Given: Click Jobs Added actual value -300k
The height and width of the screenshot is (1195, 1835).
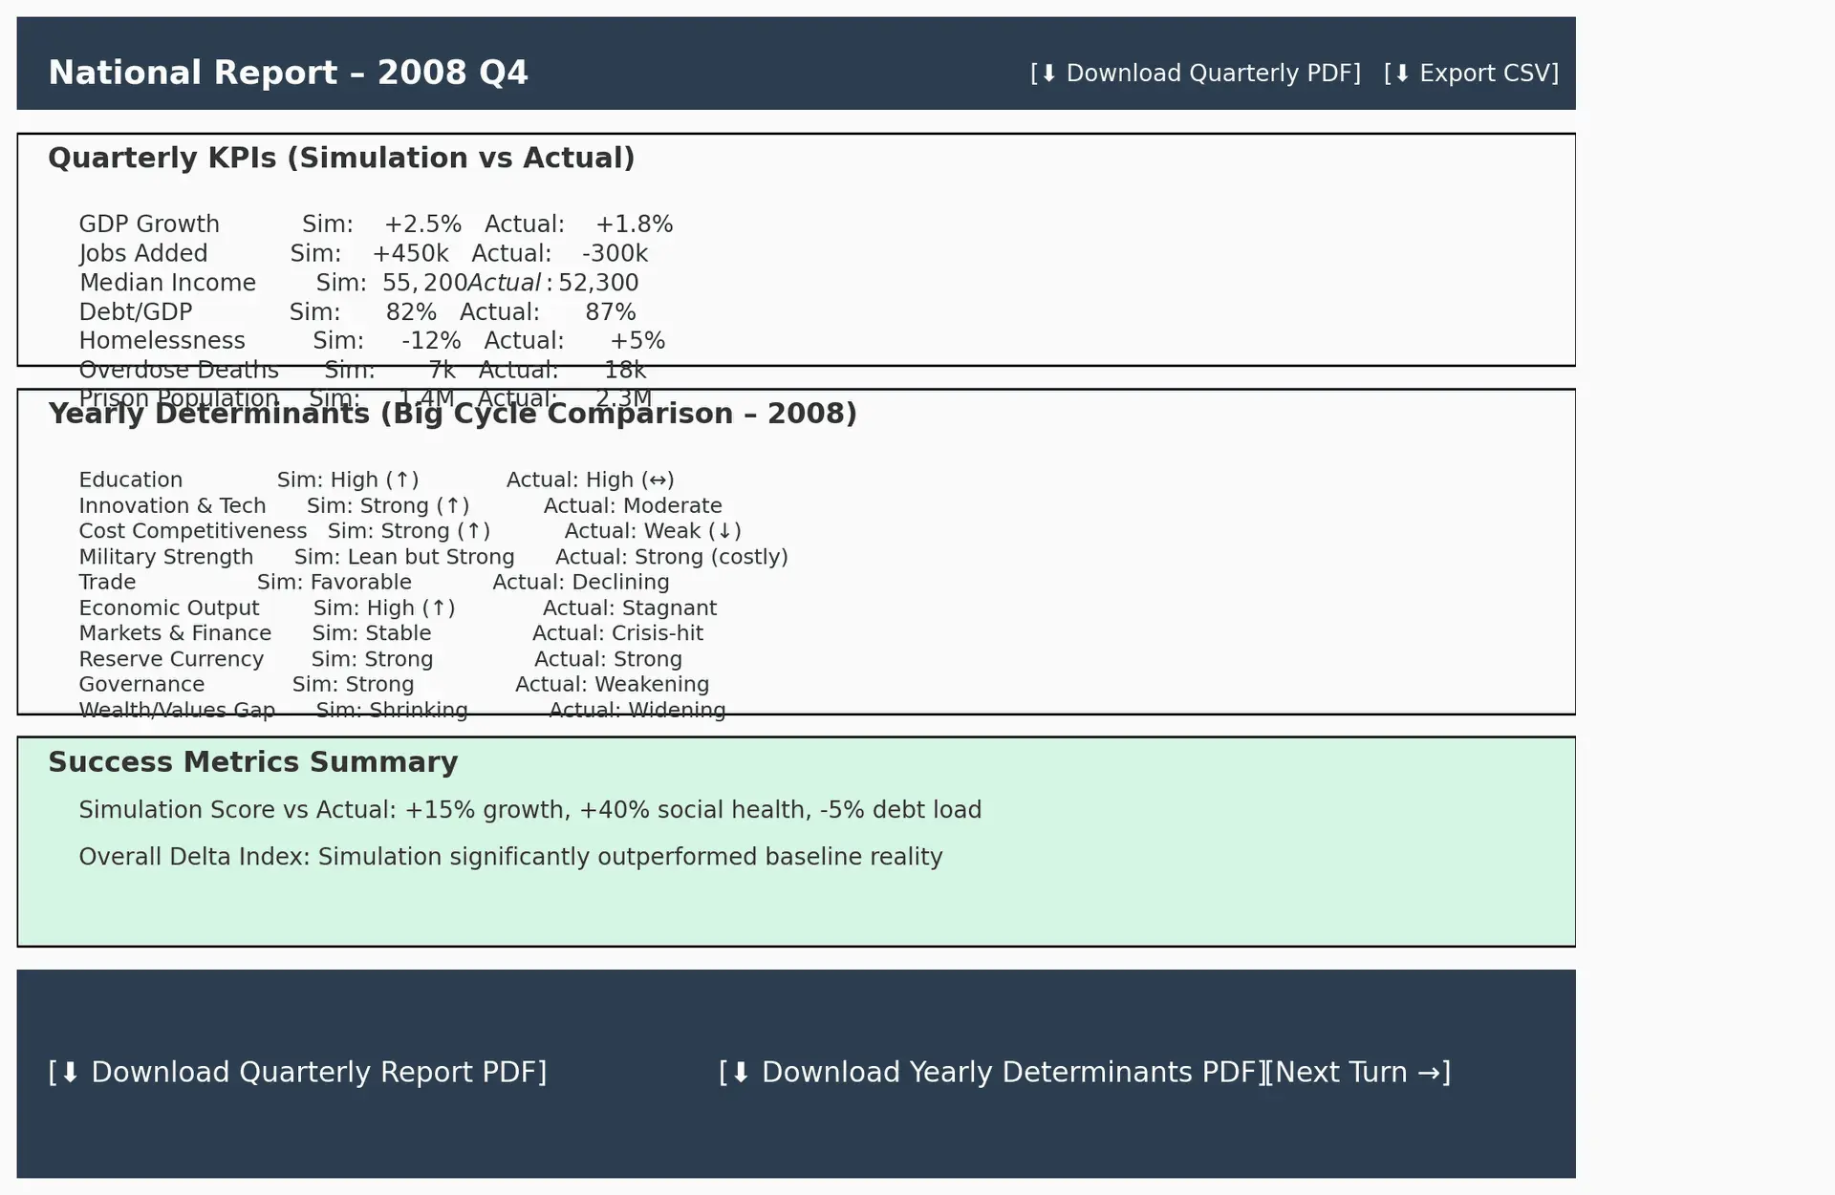Looking at the screenshot, I should (x=615, y=253).
